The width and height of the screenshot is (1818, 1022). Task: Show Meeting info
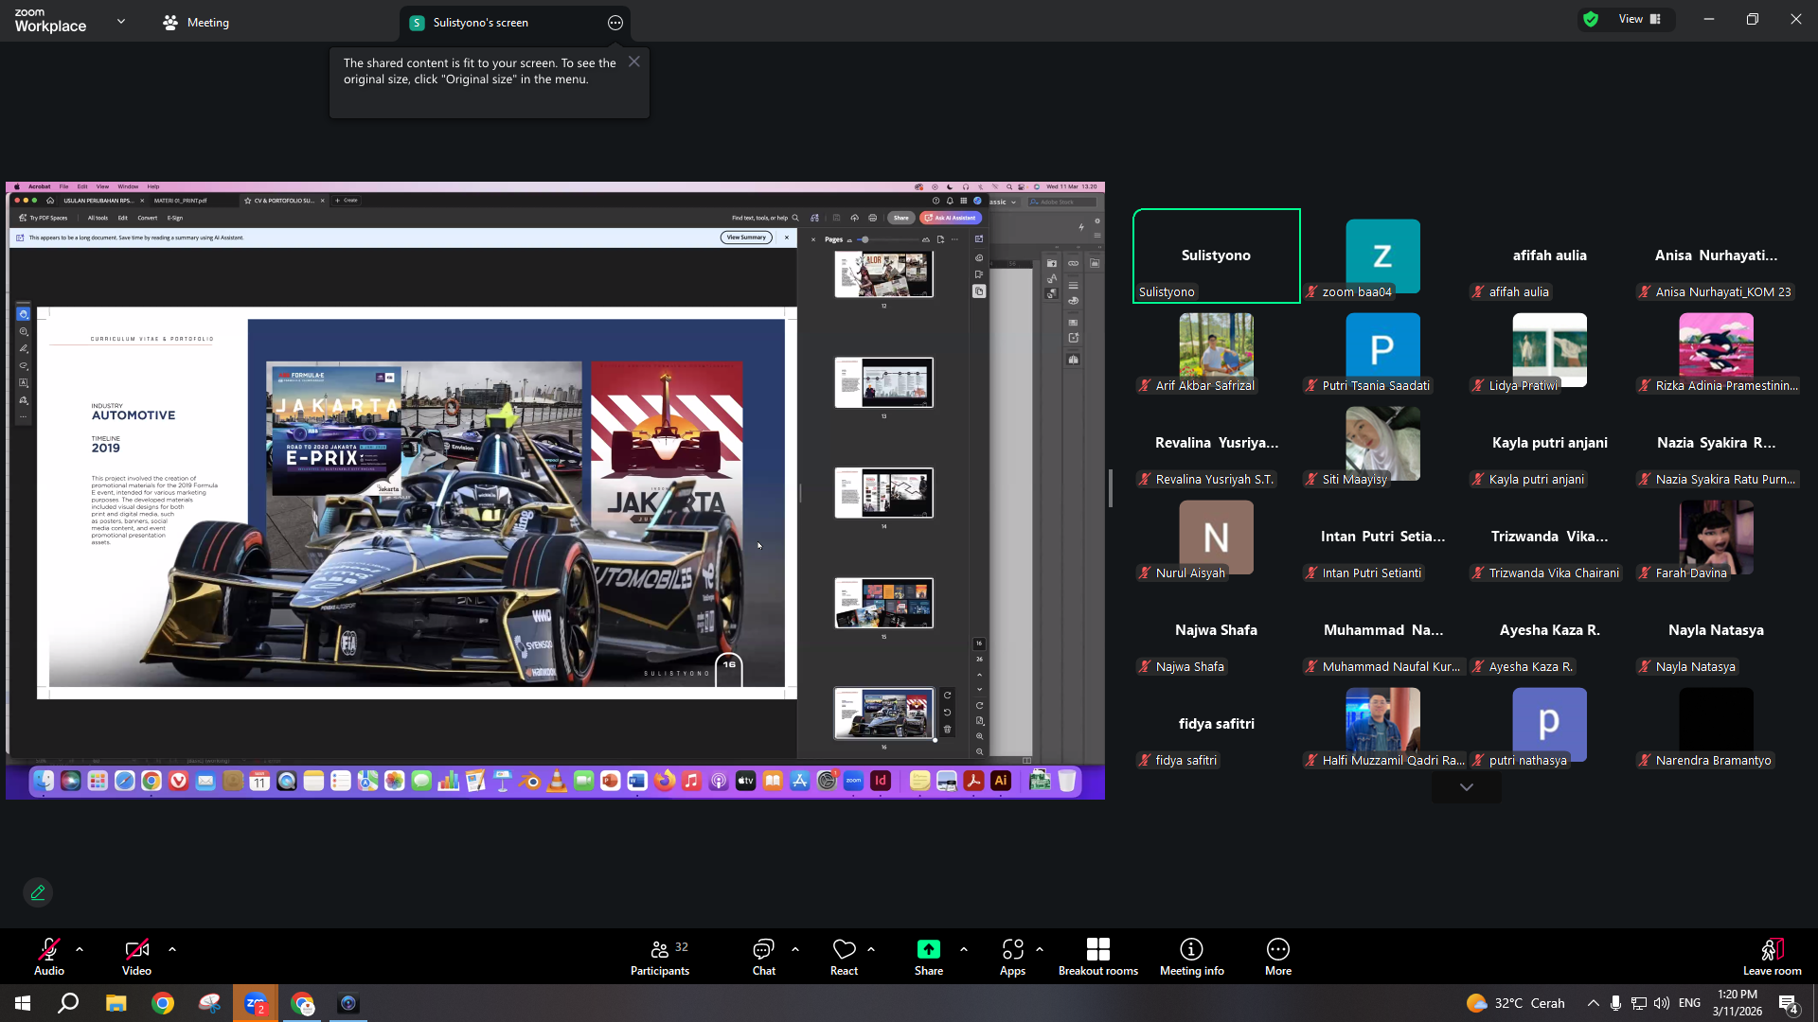1192,958
